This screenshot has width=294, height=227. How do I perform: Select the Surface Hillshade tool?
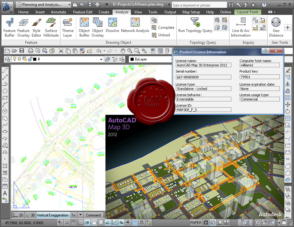pyautogui.click(x=51, y=27)
